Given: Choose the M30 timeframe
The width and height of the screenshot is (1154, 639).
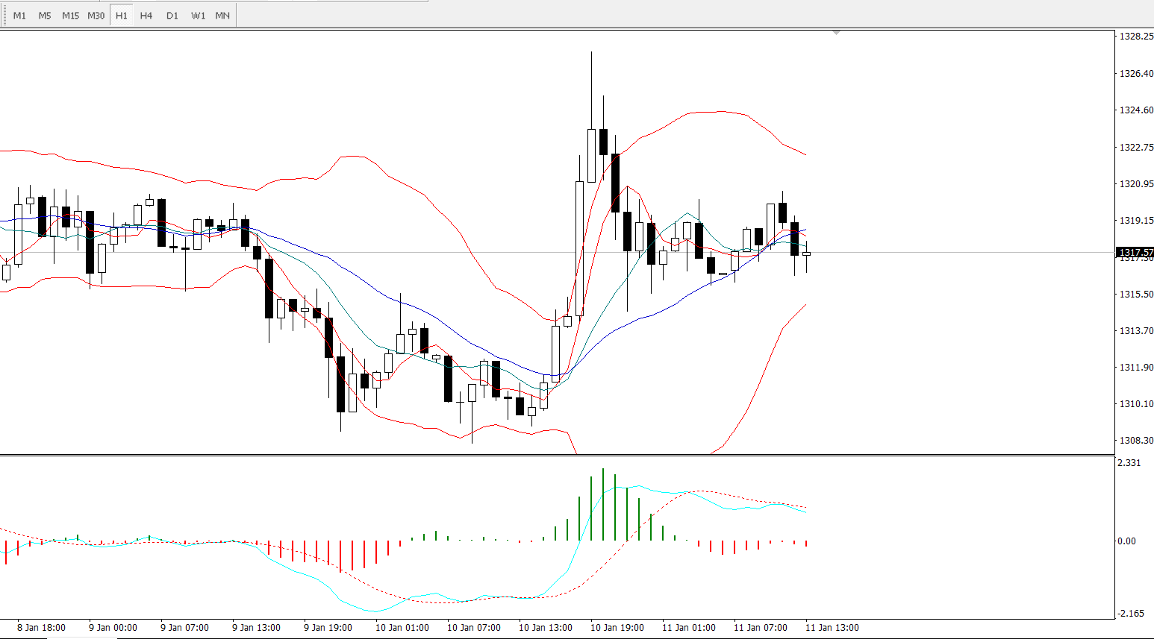Looking at the screenshot, I should pyautogui.click(x=96, y=16).
